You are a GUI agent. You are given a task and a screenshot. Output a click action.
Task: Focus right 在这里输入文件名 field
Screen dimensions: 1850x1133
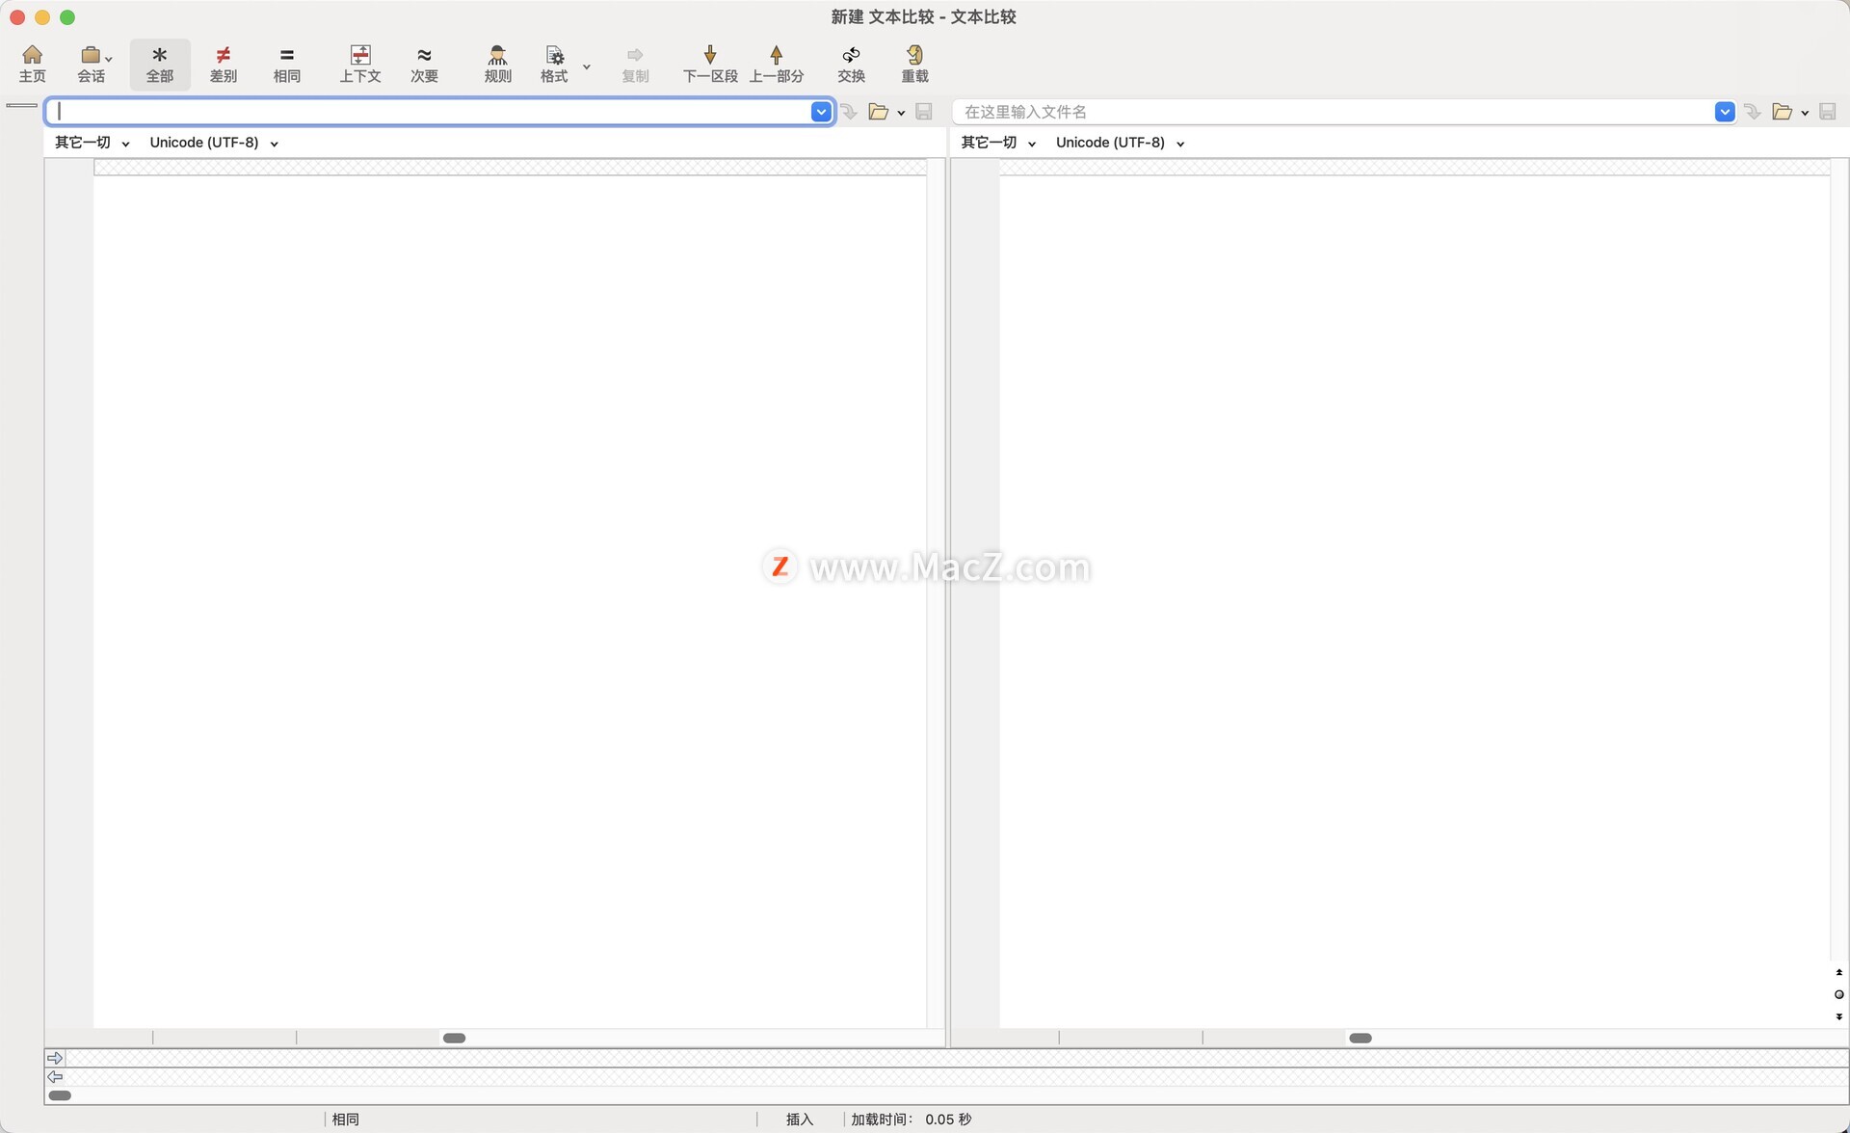1334,112
